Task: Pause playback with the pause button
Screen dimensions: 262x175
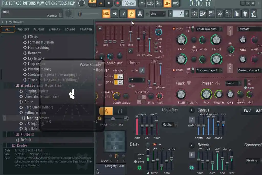Action: pyautogui.click(x=101, y=3)
